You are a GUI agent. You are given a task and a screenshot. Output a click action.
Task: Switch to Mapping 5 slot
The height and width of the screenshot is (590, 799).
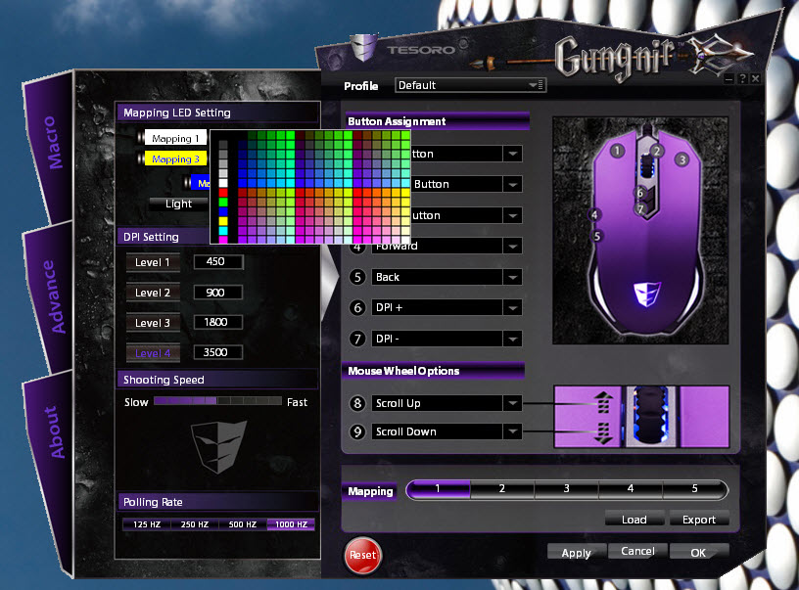tap(694, 489)
